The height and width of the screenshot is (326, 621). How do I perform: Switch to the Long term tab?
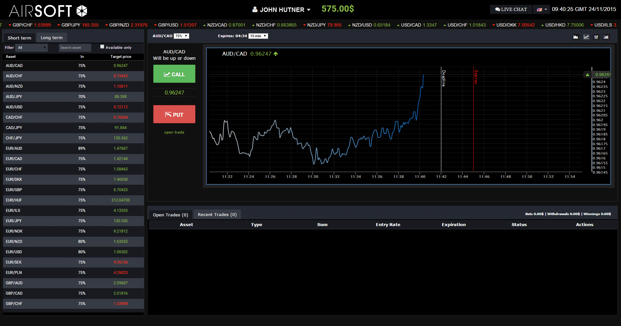[x=51, y=38]
